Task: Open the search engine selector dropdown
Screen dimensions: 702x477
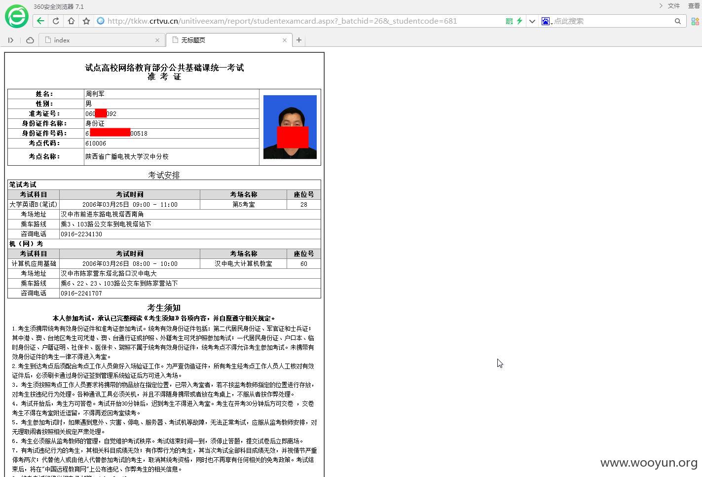Action: tap(547, 21)
